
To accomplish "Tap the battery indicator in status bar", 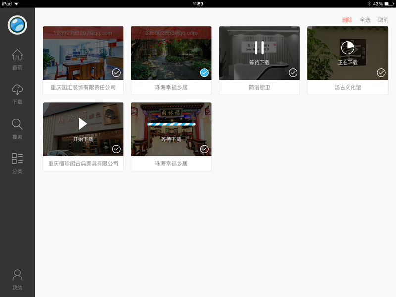I will tap(389, 4).
